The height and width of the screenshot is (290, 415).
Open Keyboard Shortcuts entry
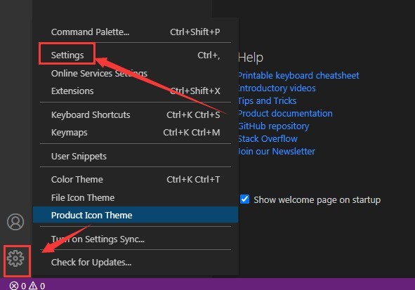tap(136, 115)
